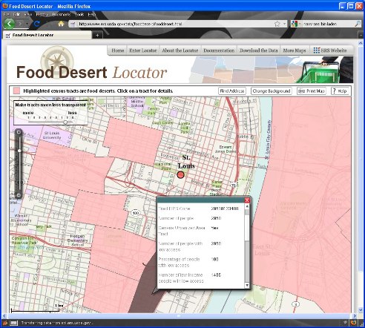The height and width of the screenshot is (328, 365).
Task: Open the More Maps link
Action: (295, 50)
